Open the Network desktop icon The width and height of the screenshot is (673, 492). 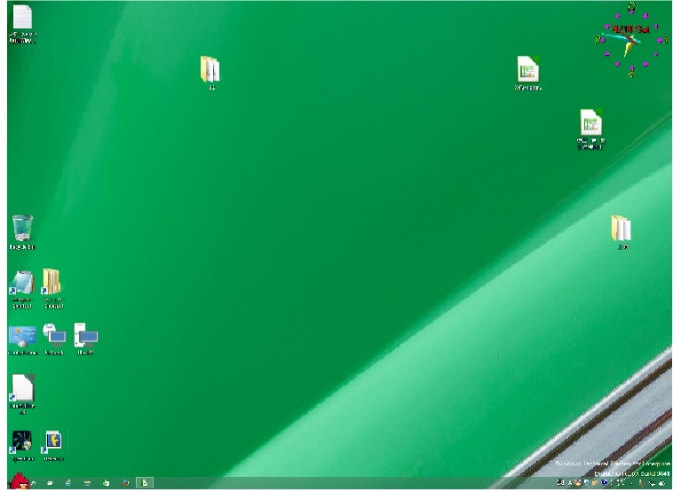coord(54,339)
